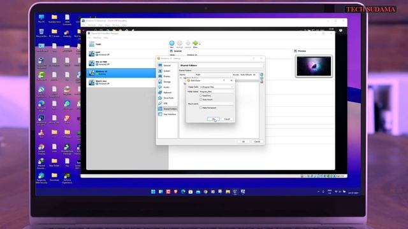This screenshot has width=408, height=229.
Task: Open USB category in settings sidebar
Action: [x=167, y=103]
